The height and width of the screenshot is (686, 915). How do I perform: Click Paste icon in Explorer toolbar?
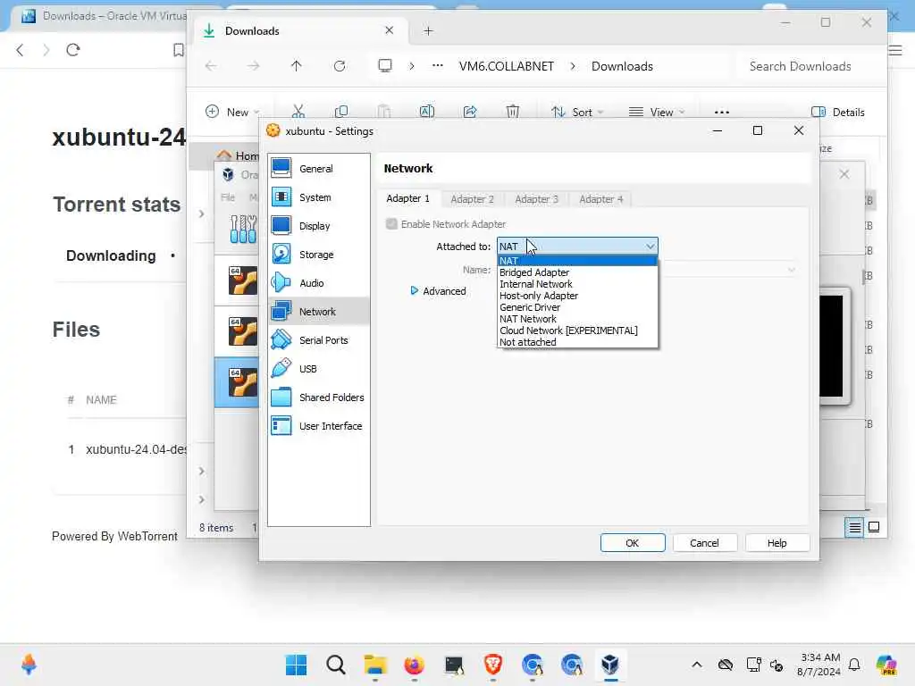[x=384, y=111]
